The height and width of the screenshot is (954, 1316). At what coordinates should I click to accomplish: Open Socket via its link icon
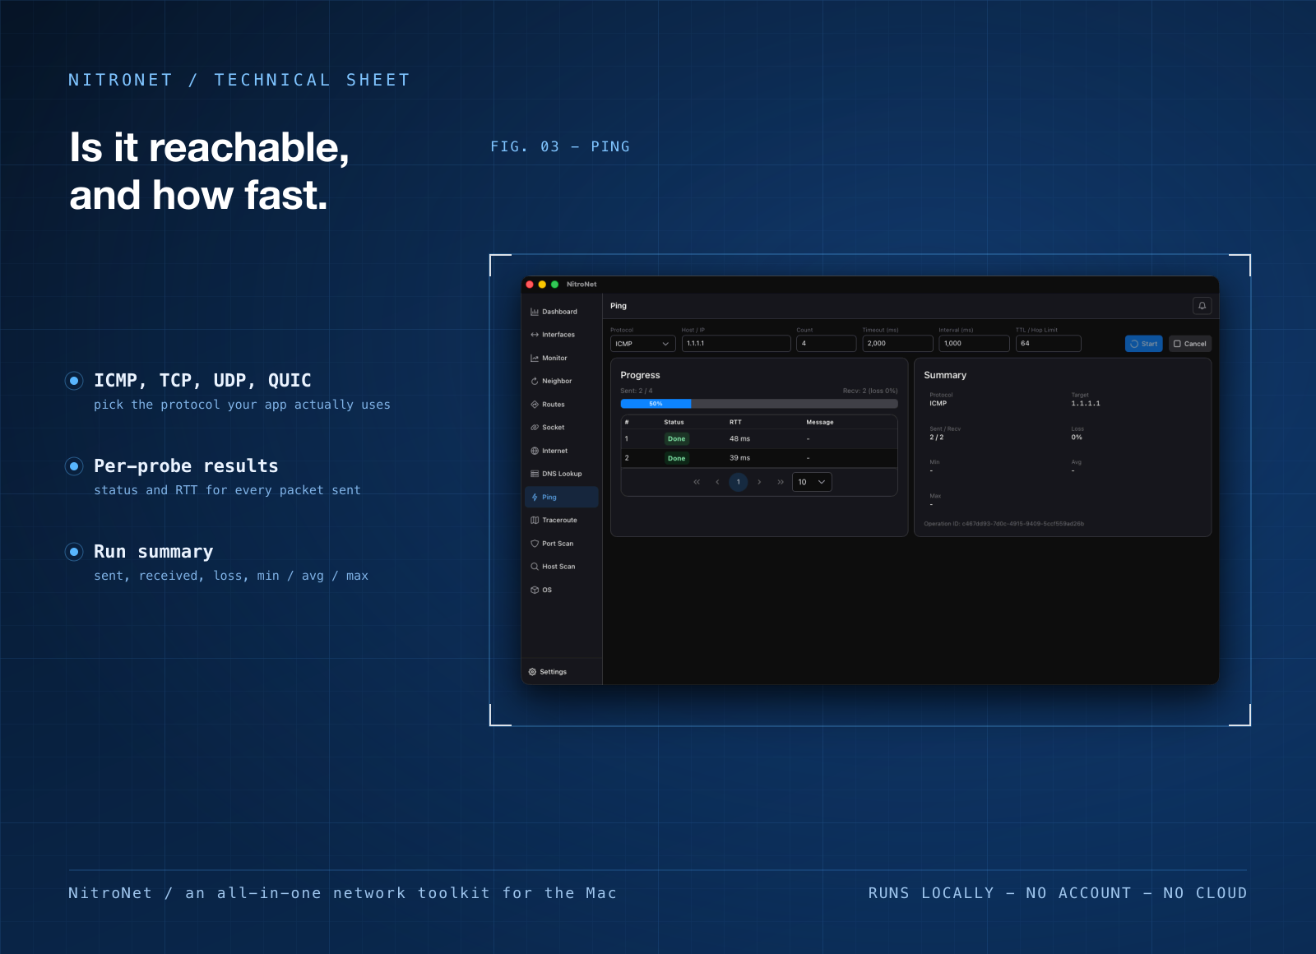tap(535, 428)
